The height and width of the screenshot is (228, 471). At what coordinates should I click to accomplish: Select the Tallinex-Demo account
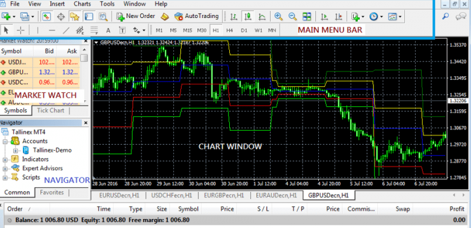(52, 150)
